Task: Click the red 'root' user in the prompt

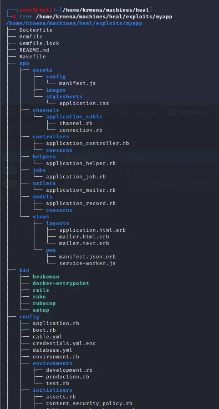Action: pyautogui.click(x=26, y=10)
